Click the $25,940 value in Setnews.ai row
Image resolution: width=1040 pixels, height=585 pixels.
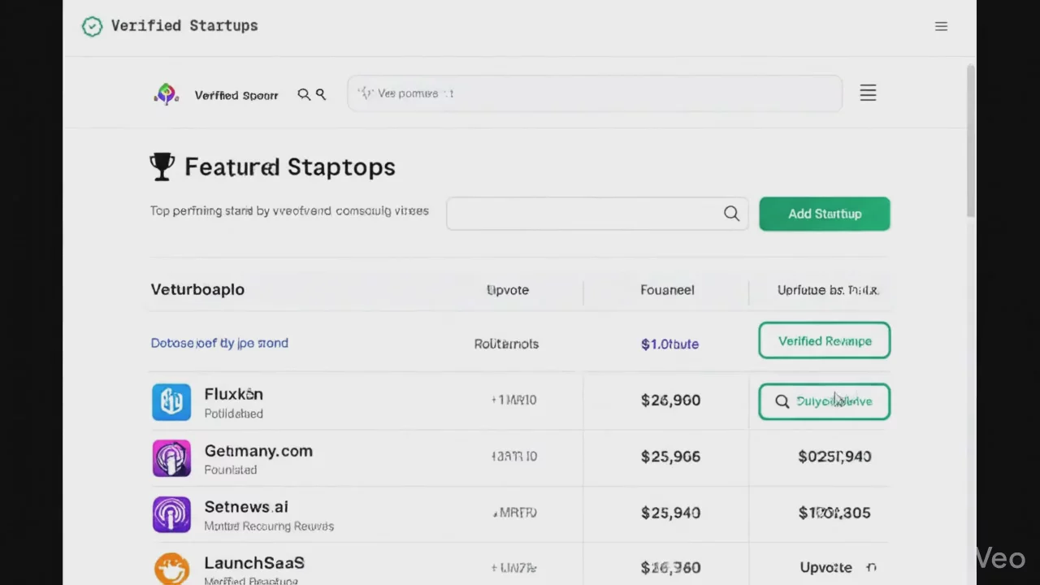[x=670, y=513]
